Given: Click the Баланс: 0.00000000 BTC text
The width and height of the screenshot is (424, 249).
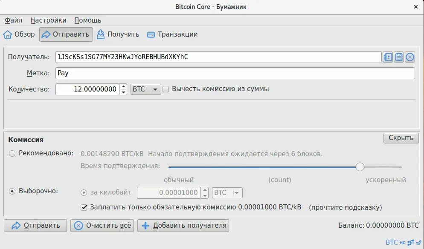Looking at the screenshot, I should point(378,226).
